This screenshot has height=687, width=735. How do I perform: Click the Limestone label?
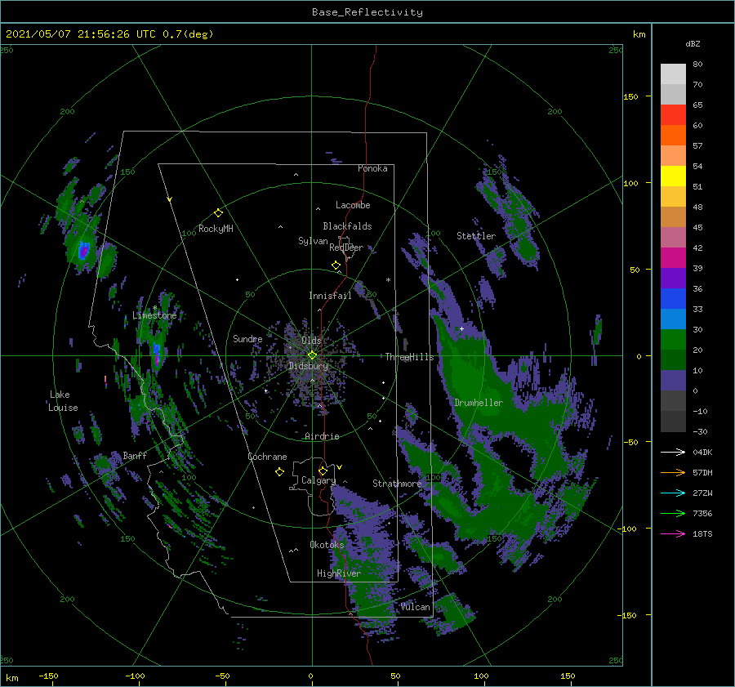tap(154, 315)
